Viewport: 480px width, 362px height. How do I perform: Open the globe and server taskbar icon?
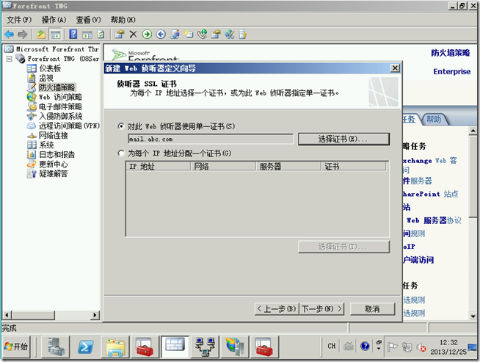(x=234, y=347)
